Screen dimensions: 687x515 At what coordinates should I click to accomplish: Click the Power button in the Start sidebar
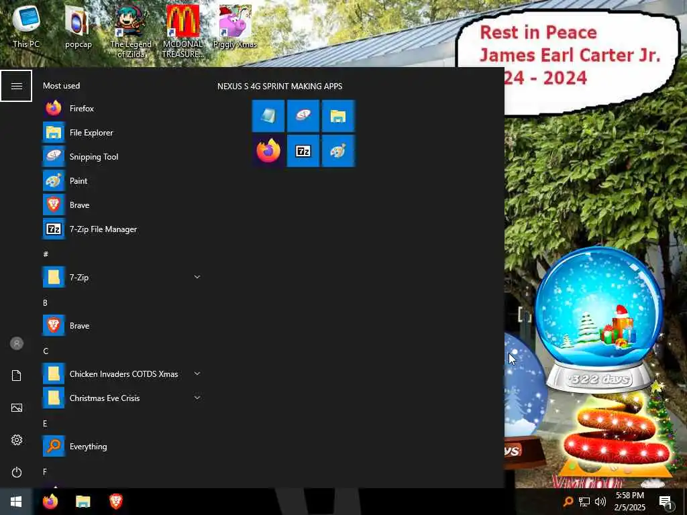(x=17, y=472)
